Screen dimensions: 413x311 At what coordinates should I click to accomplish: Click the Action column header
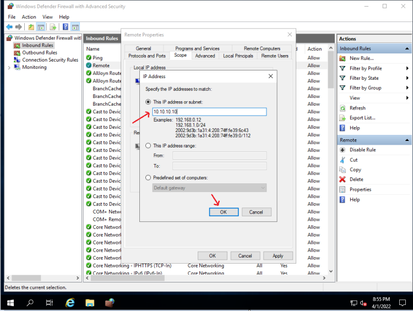click(x=315, y=49)
